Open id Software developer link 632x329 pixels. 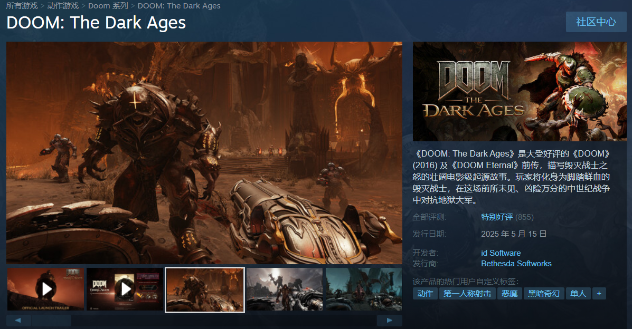click(501, 253)
